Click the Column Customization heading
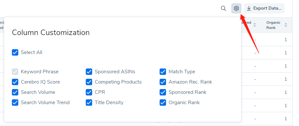Image resolution: width=299 pixels, height=126 pixels. (x=51, y=32)
